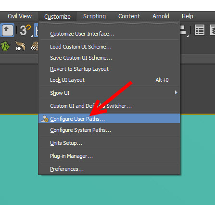Open the Civil View menu
This screenshot has width=215, height=205.
tap(20, 16)
